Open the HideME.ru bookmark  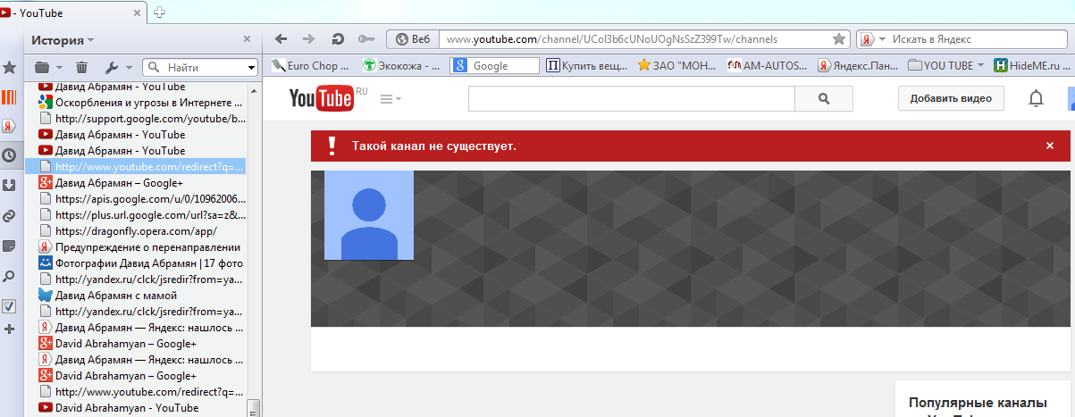point(1032,65)
